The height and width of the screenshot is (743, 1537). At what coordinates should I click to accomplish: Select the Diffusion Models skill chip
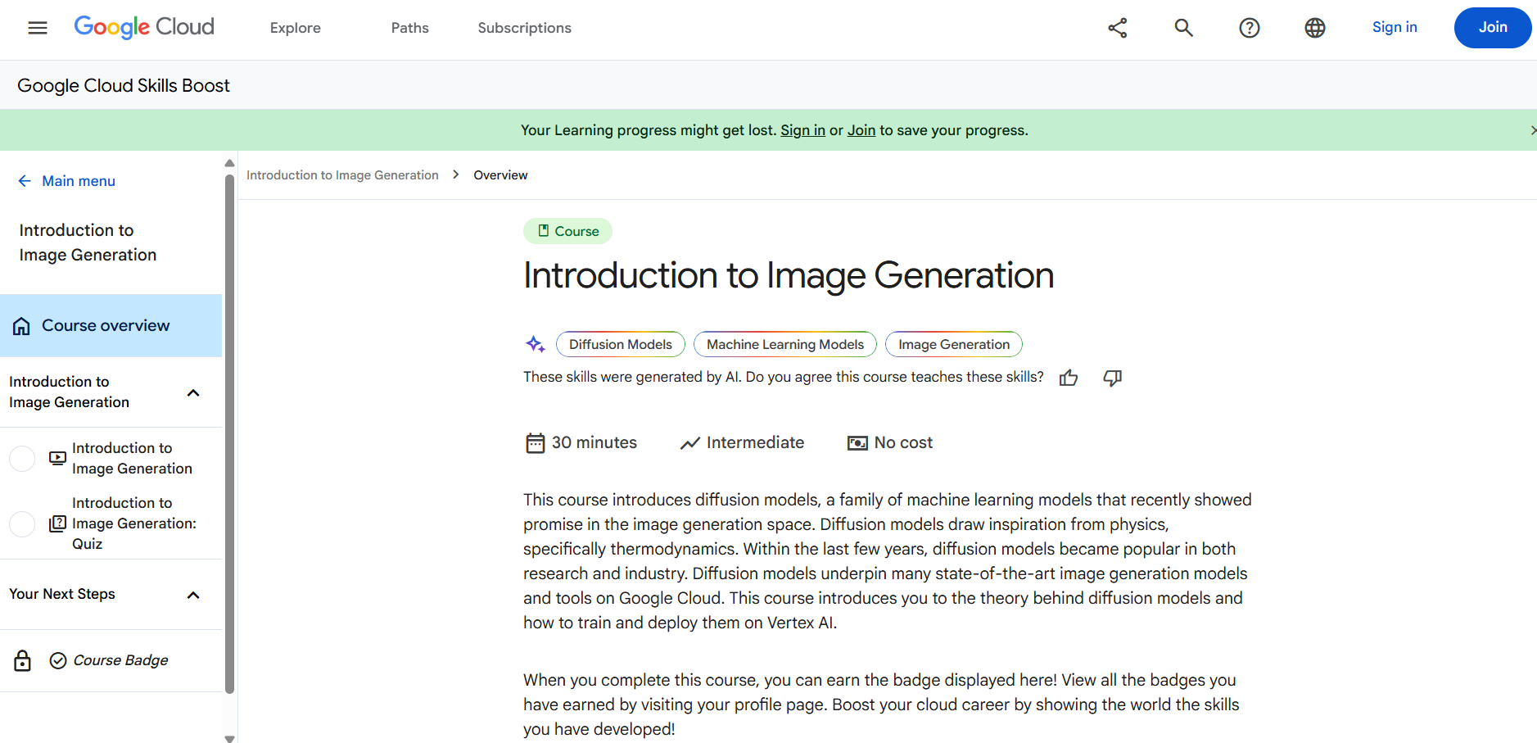pyautogui.click(x=621, y=344)
